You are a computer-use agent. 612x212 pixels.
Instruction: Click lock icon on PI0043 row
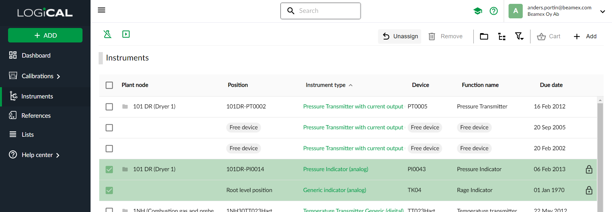(589, 169)
